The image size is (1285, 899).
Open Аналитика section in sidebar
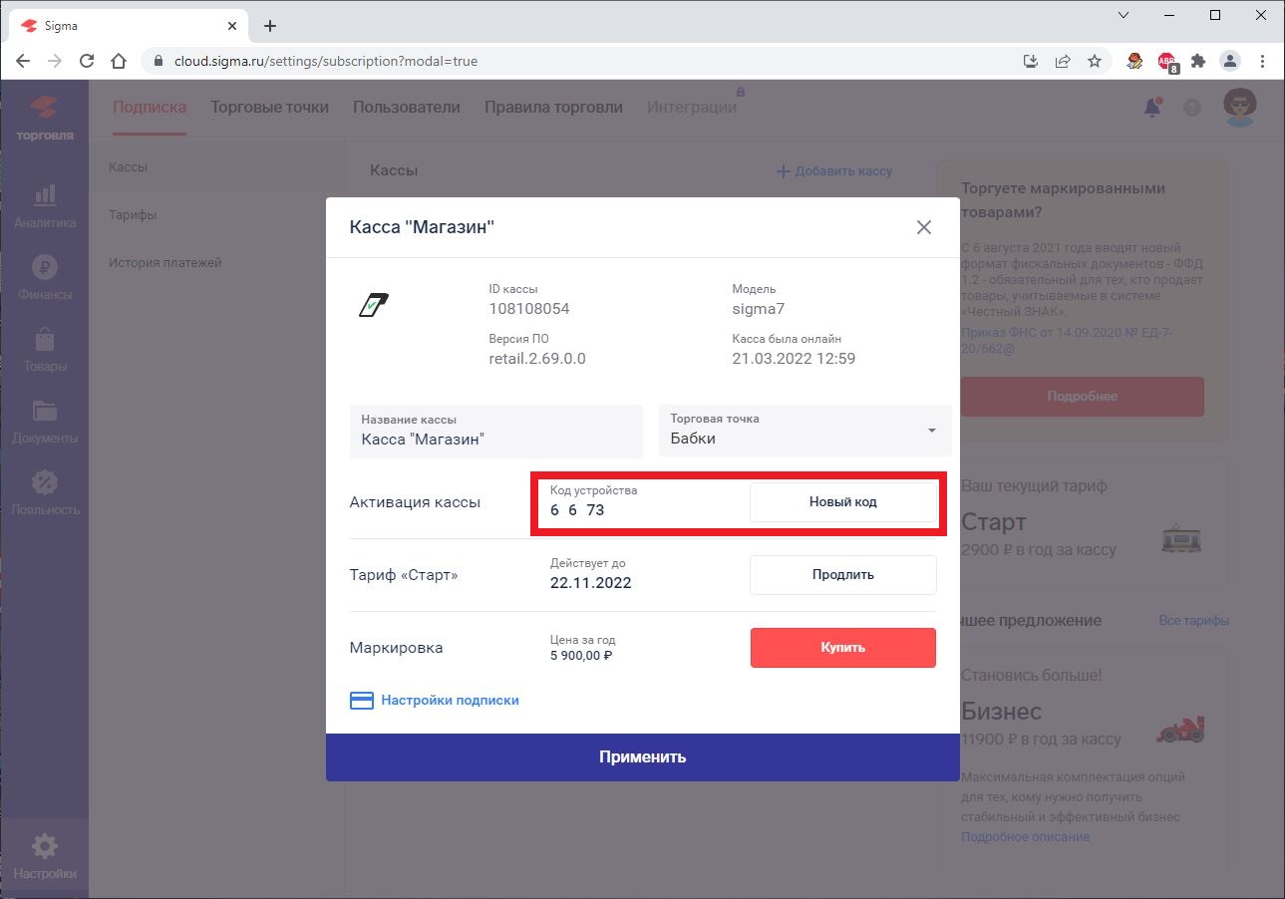[x=45, y=206]
